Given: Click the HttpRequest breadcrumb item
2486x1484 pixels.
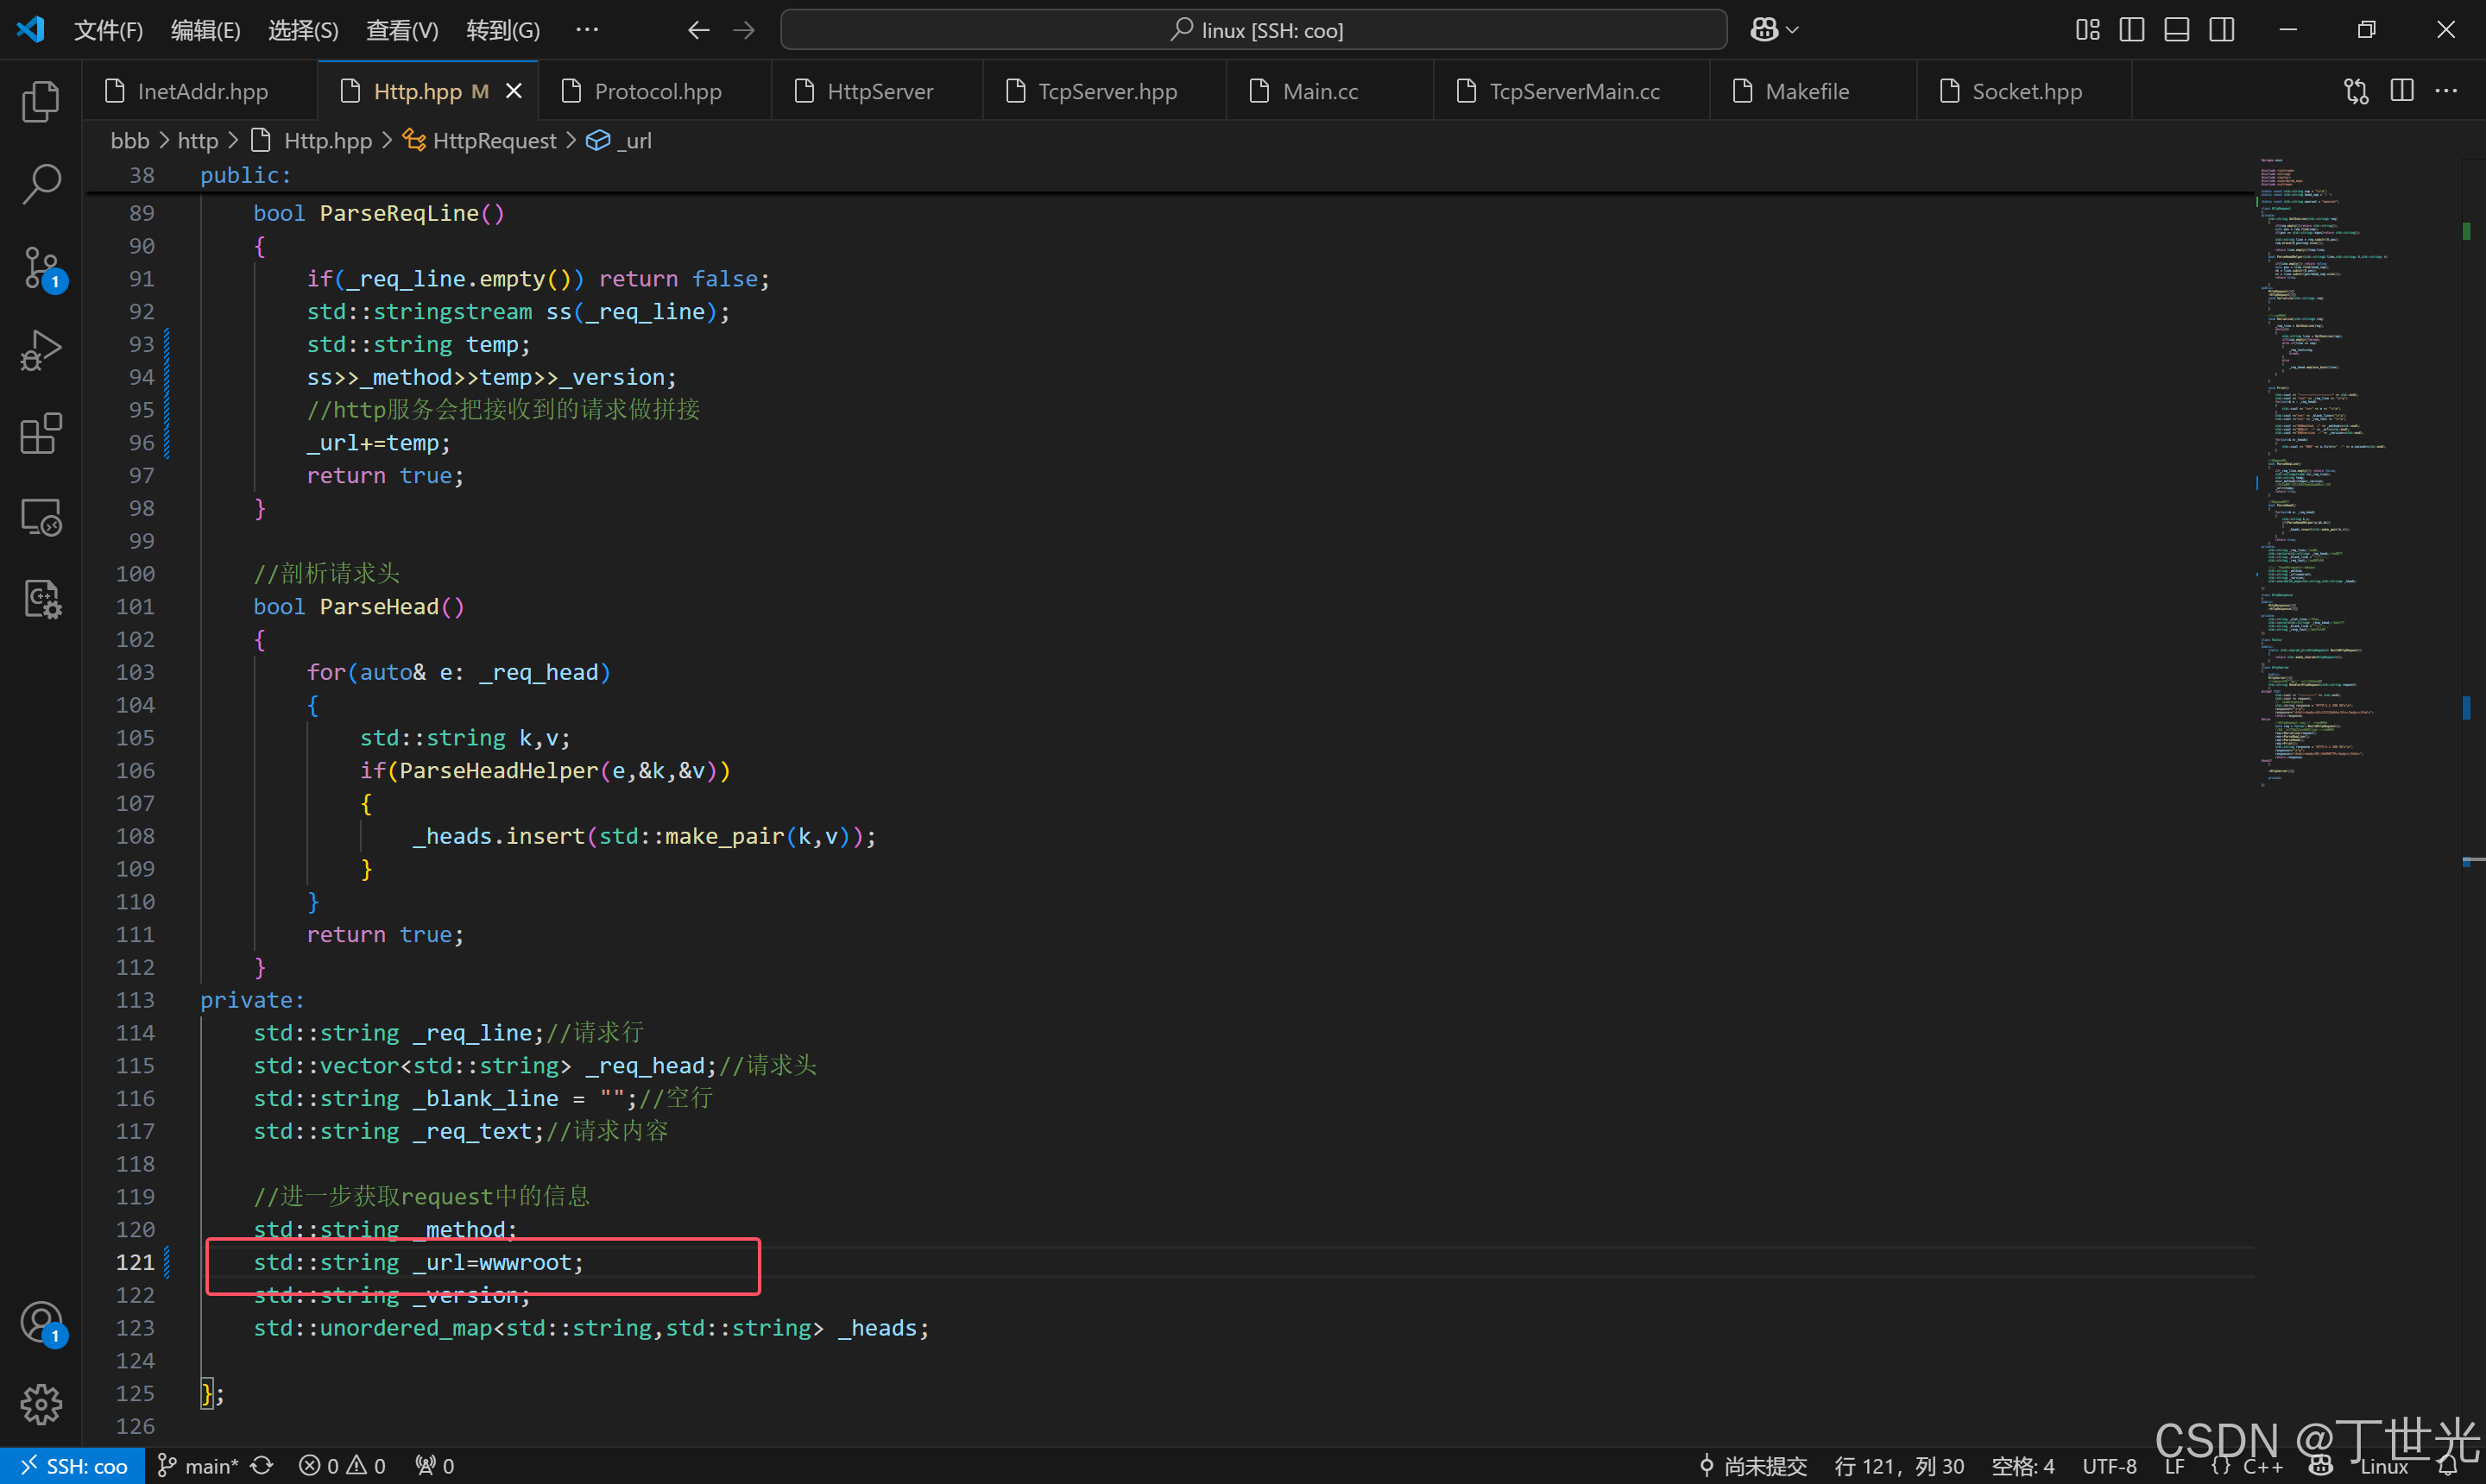Looking at the screenshot, I should [x=493, y=141].
